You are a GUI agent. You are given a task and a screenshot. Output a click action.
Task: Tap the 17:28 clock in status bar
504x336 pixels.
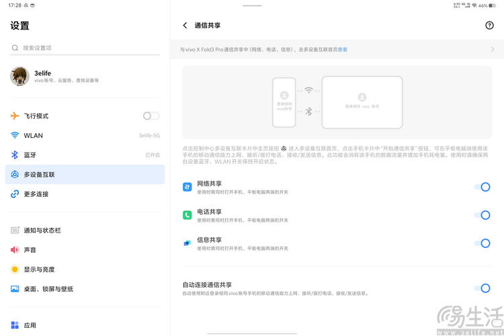click(15, 5)
